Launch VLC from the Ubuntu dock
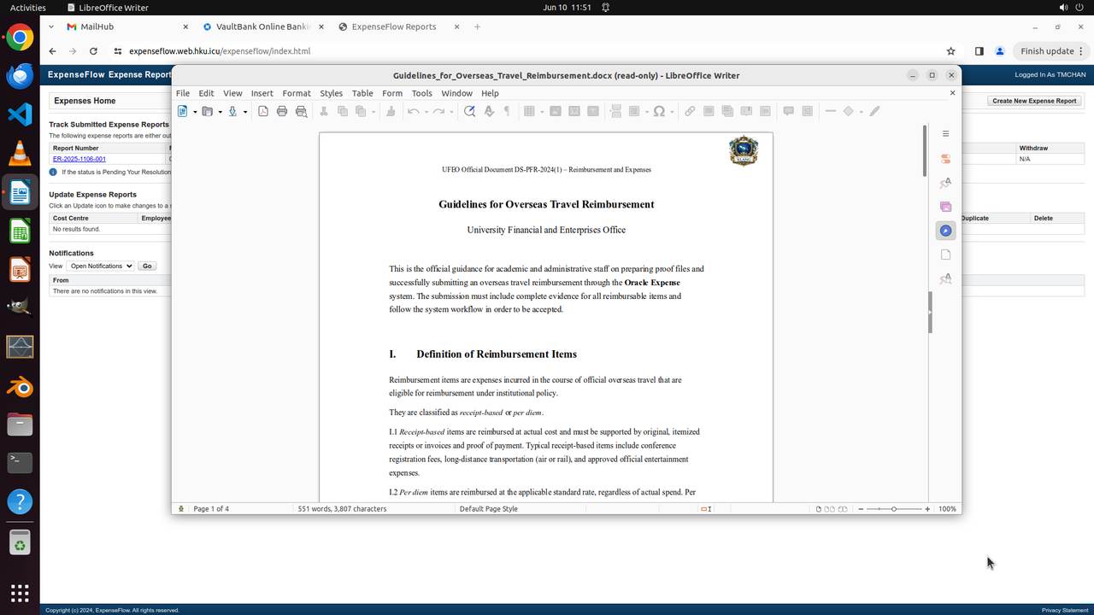1094x615 pixels. point(20,153)
